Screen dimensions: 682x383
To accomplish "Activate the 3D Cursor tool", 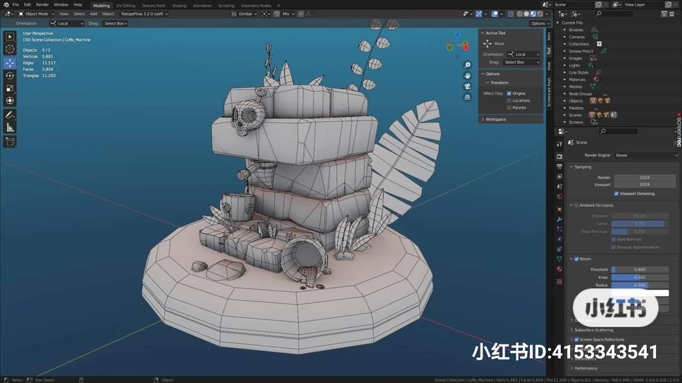I will point(10,50).
